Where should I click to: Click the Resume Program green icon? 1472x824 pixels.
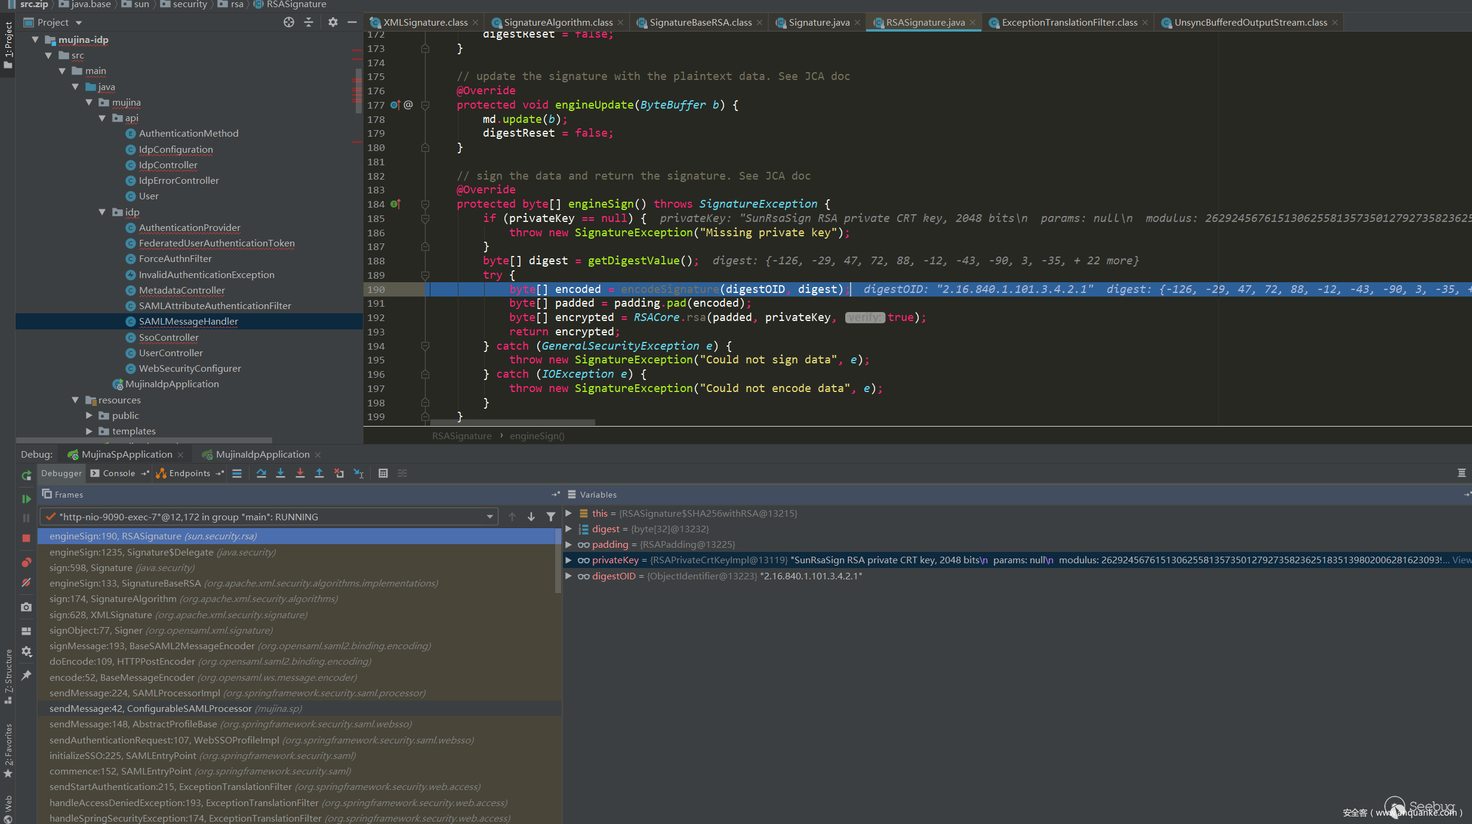(26, 499)
